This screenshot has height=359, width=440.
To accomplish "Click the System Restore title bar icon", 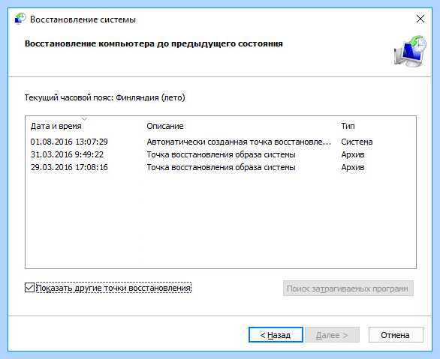I will pyautogui.click(x=20, y=19).
